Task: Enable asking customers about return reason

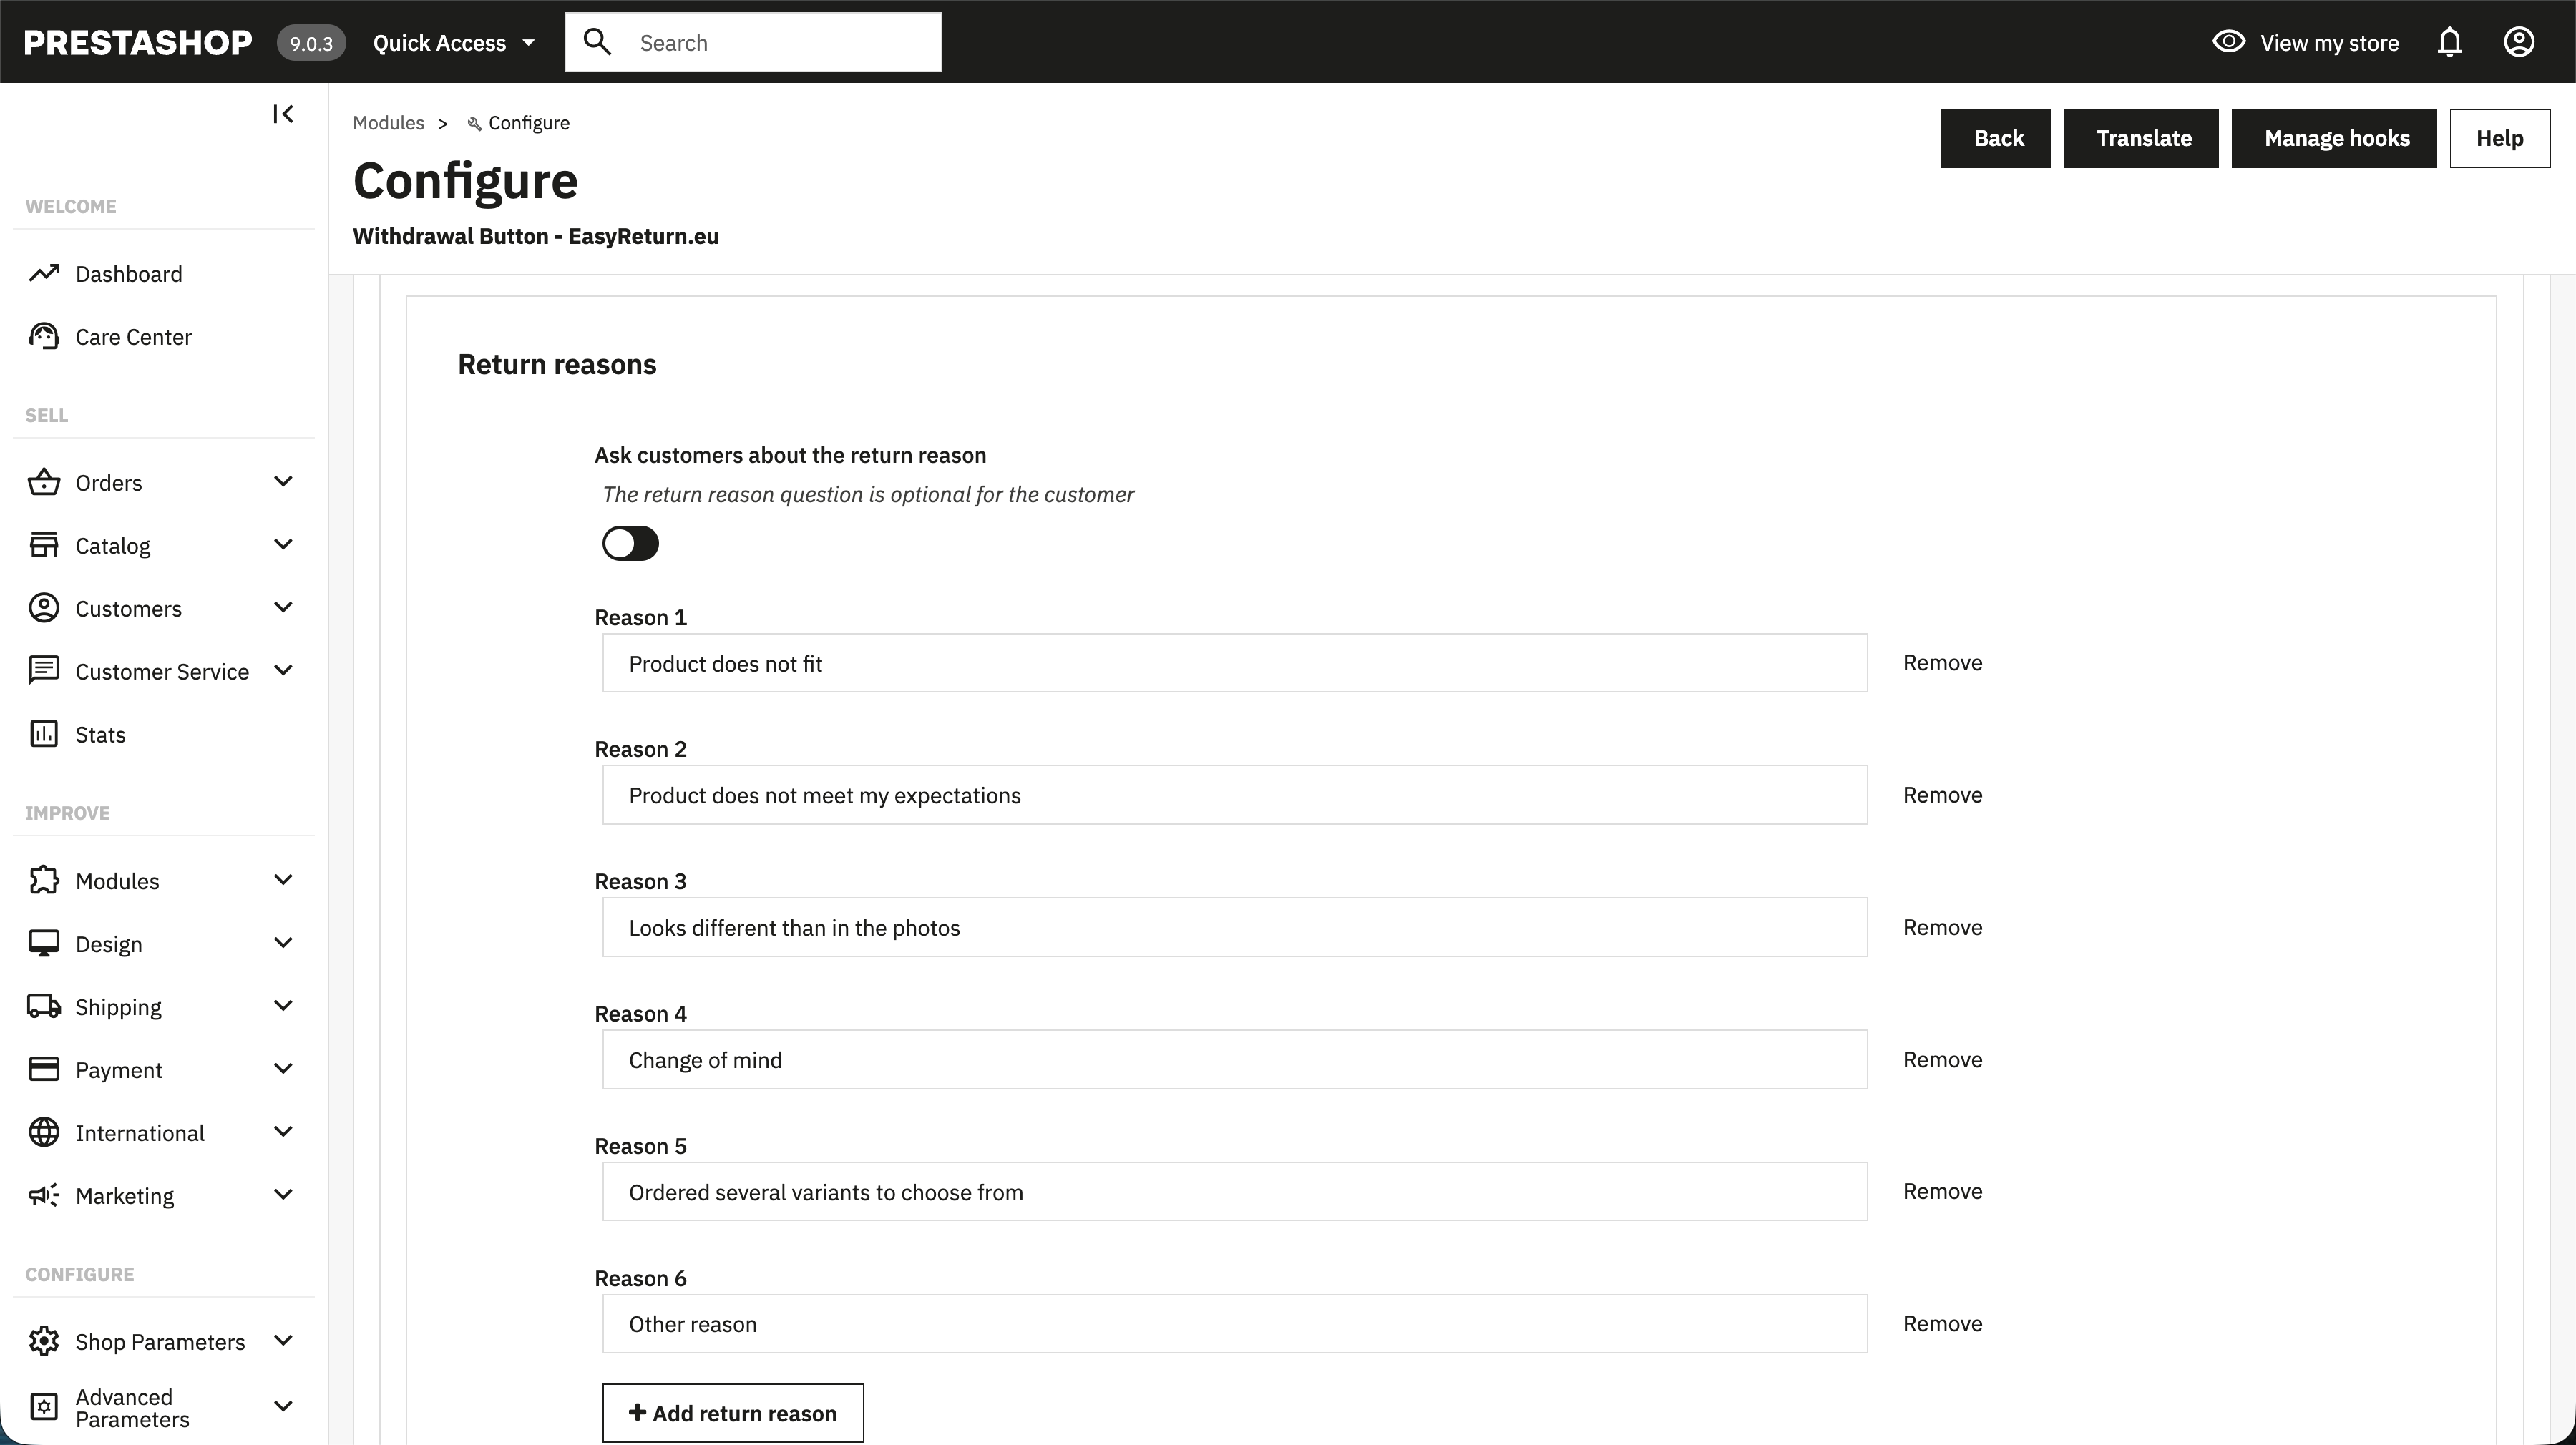Action: click(x=630, y=543)
